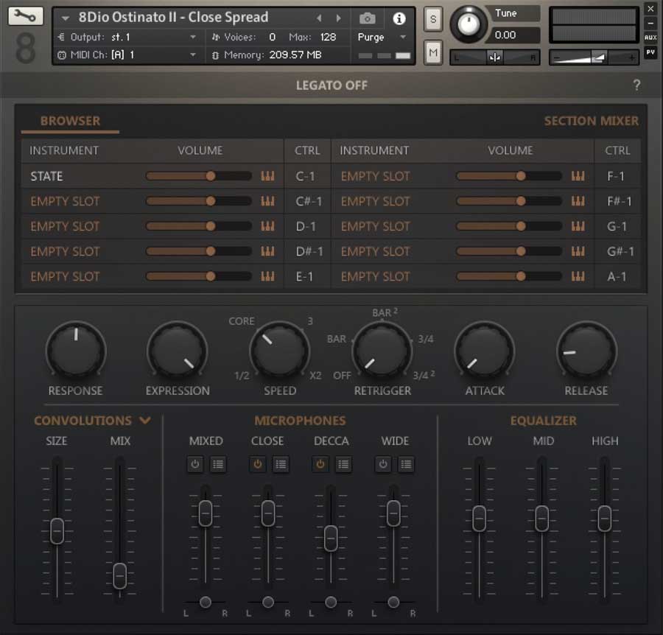Select the EMPTY SLOT for C#-1
663x635 pixels.
click(65, 201)
